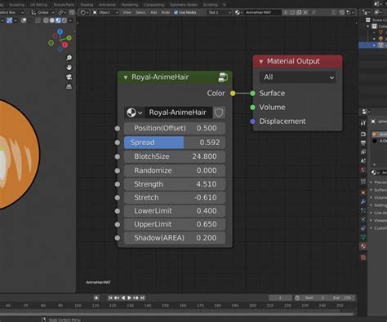Switch to Scripting workspace tab

(211, 5)
